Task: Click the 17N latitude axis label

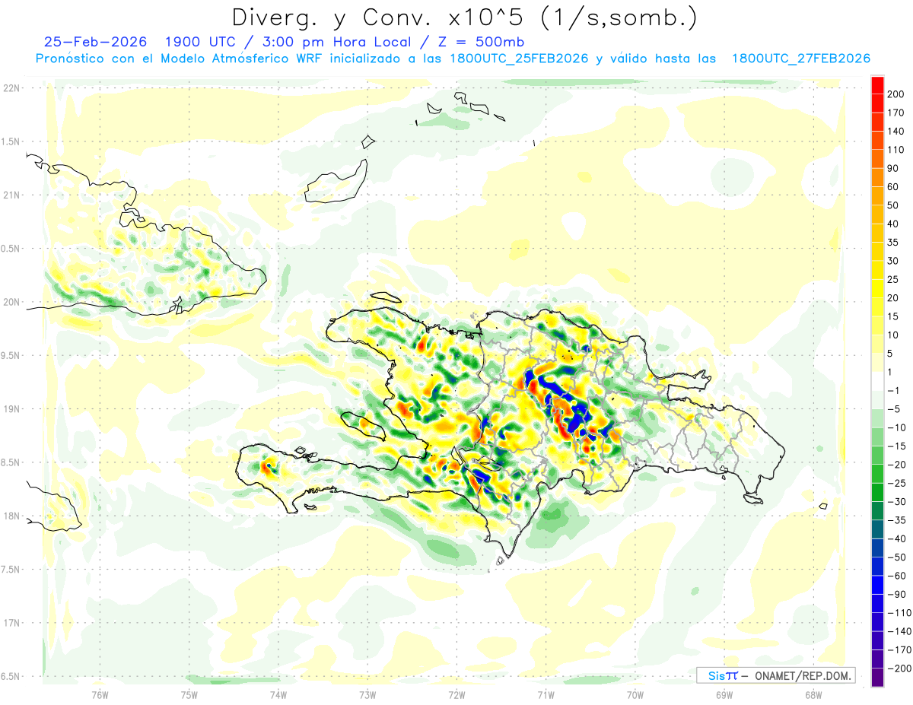Action: [11, 623]
